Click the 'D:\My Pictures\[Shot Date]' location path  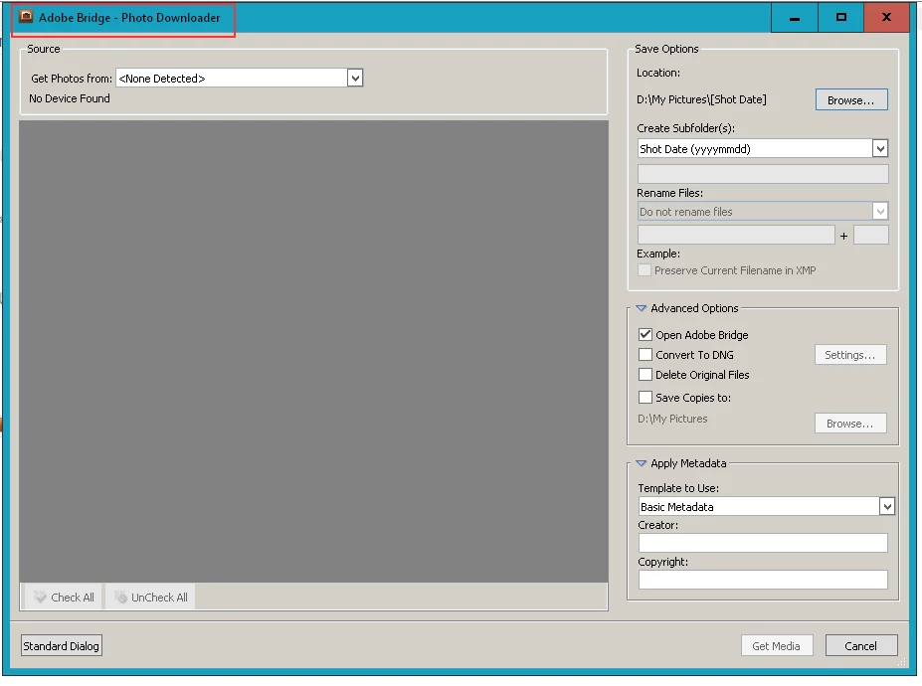(701, 99)
